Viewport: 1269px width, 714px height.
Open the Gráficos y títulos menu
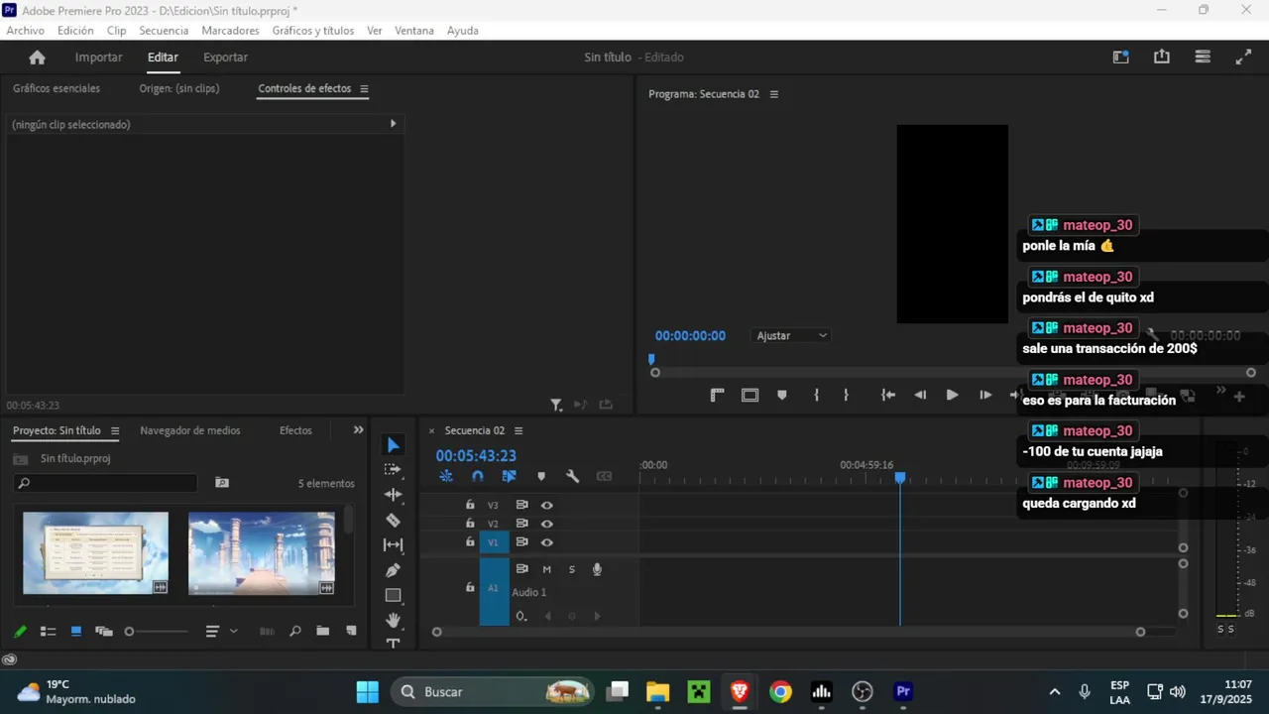[x=313, y=31]
